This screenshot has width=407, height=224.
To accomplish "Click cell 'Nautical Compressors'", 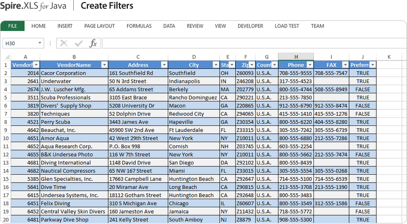I will coord(74,171).
